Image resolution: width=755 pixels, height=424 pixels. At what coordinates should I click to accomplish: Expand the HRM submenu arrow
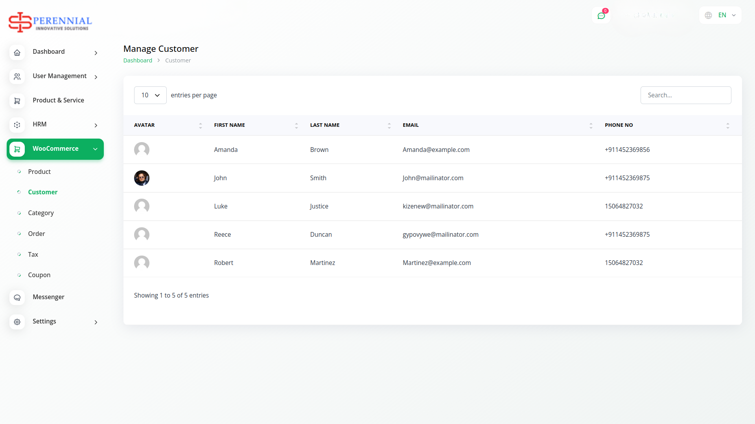point(96,125)
